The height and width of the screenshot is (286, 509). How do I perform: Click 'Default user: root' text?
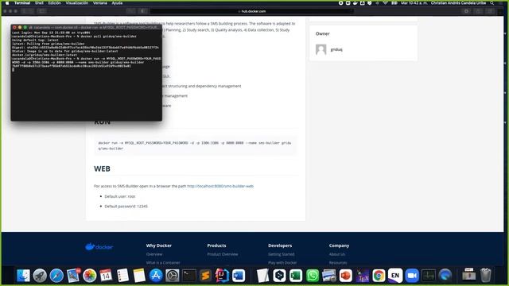(x=120, y=196)
